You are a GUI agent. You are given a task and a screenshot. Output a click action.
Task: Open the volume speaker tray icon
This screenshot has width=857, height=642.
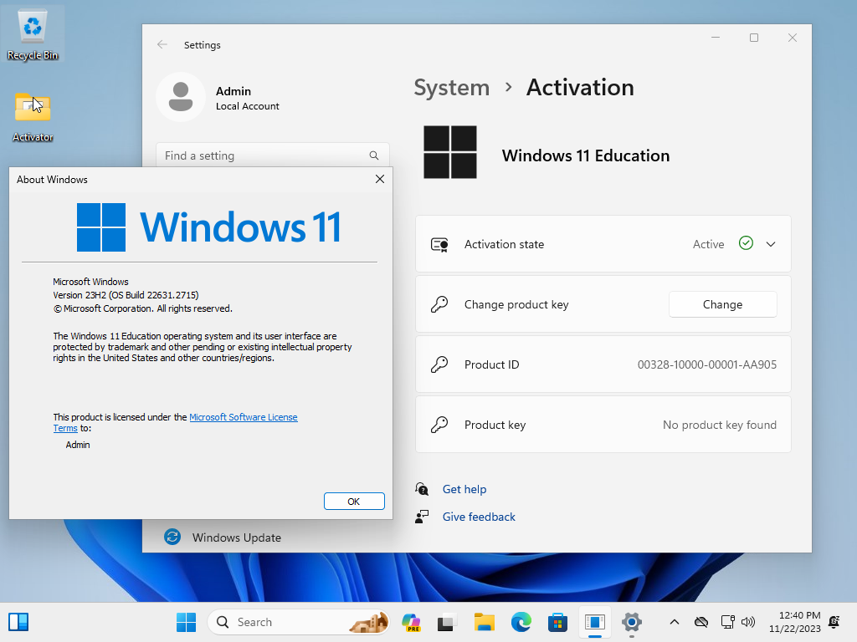[747, 622]
